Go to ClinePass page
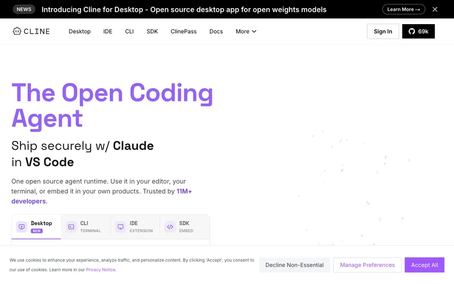 tap(183, 31)
